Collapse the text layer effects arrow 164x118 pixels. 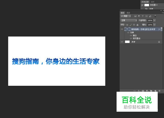pos(162,29)
